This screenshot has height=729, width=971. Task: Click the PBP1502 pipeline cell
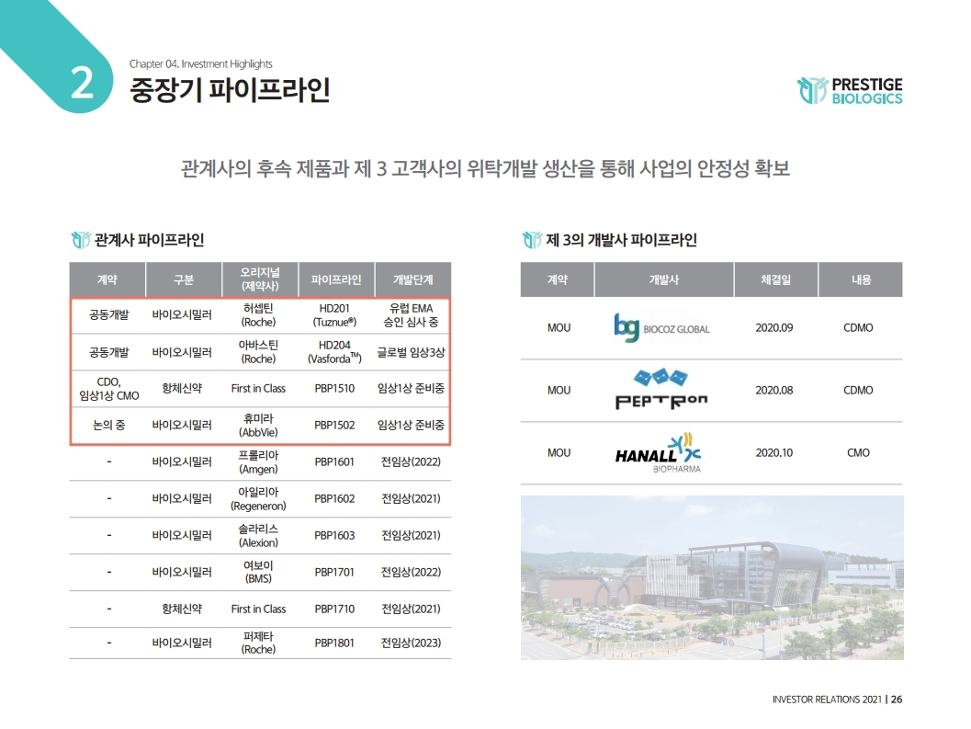334,426
